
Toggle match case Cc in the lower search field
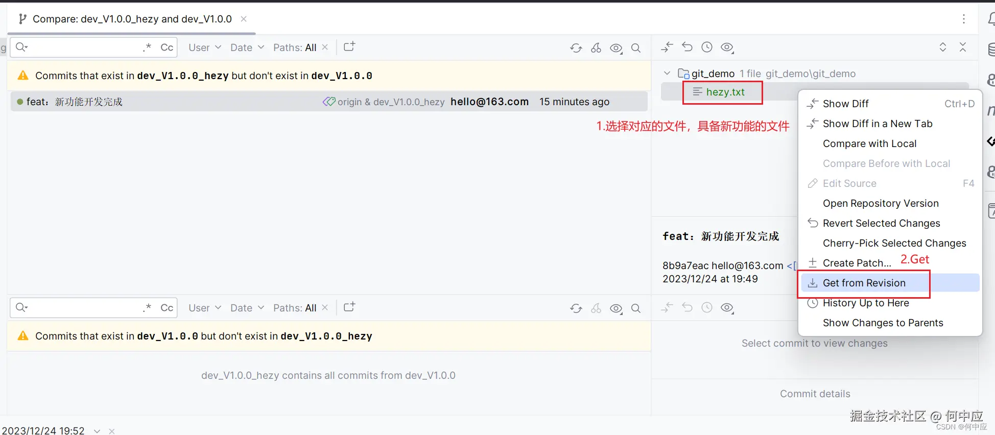(x=167, y=308)
